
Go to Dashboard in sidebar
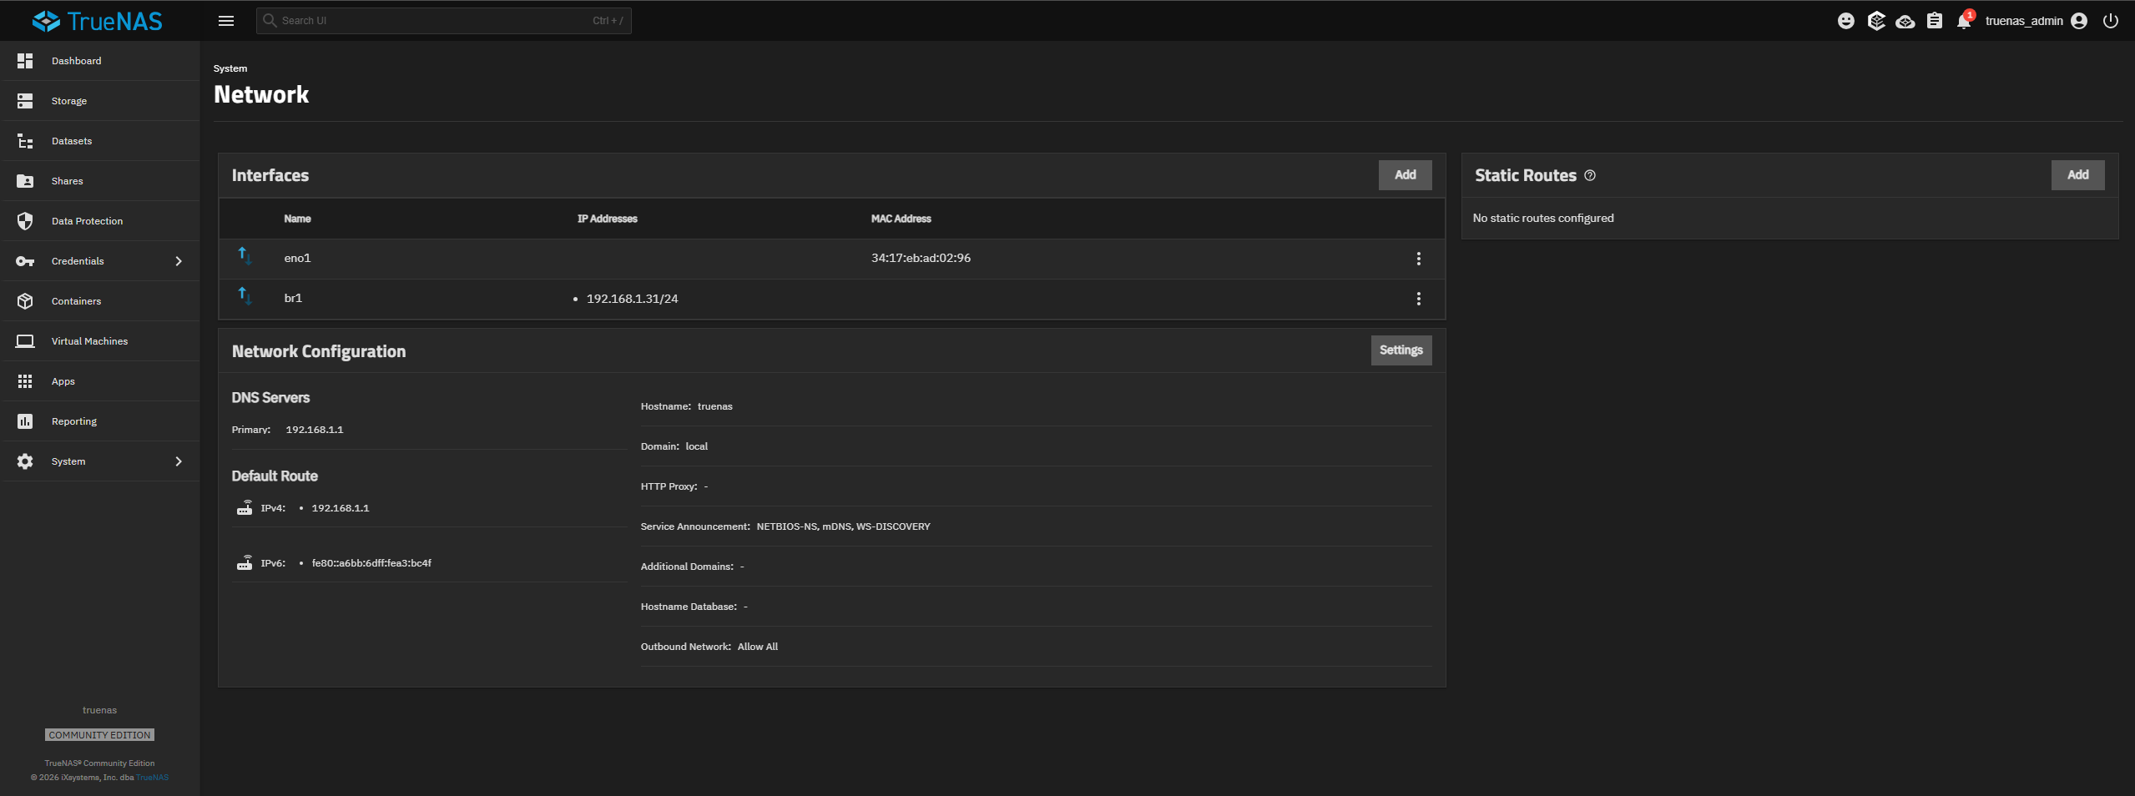100,61
